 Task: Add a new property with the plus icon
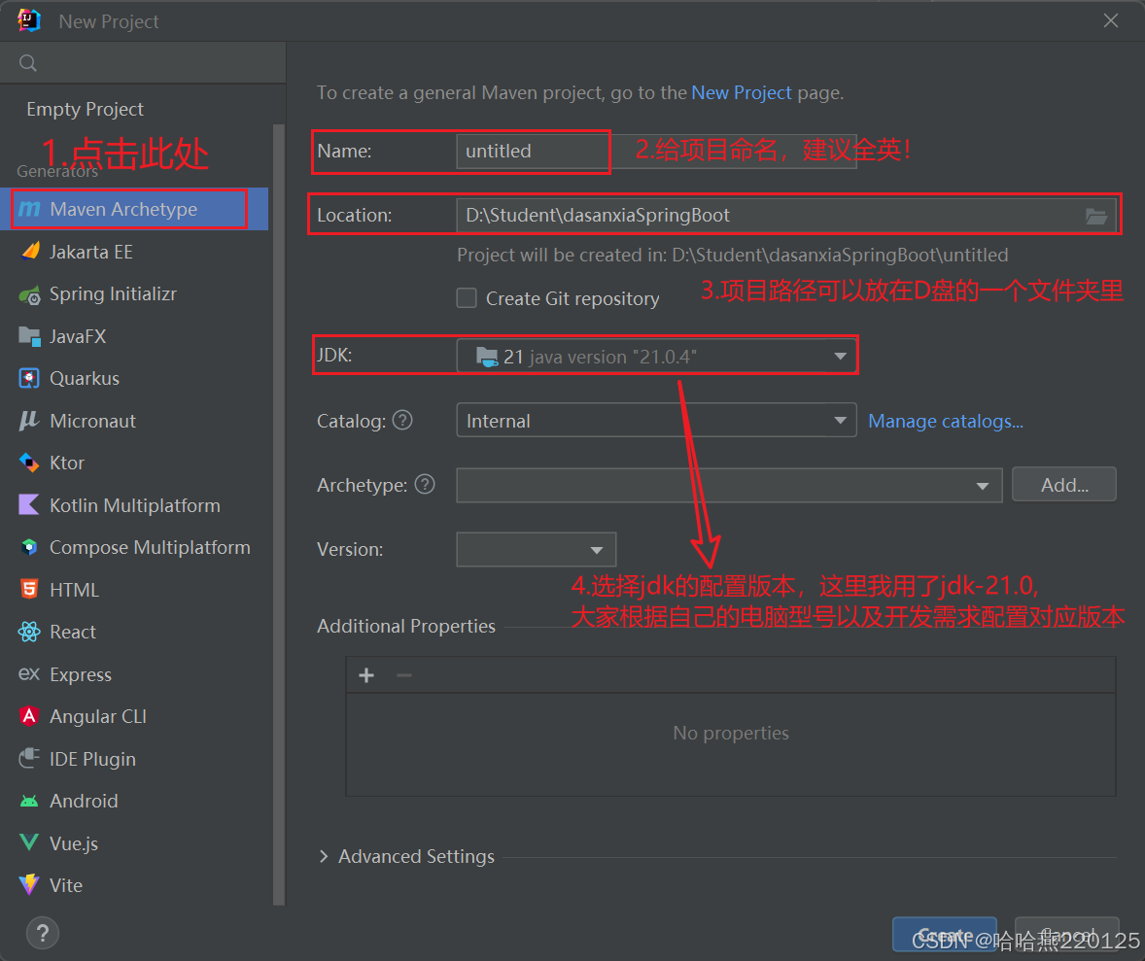[x=366, y=674]
